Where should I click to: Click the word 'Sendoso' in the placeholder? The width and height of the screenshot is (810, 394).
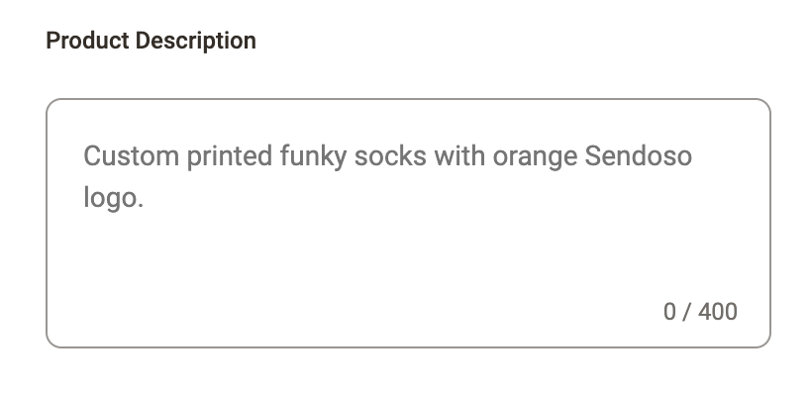(638, 155)
